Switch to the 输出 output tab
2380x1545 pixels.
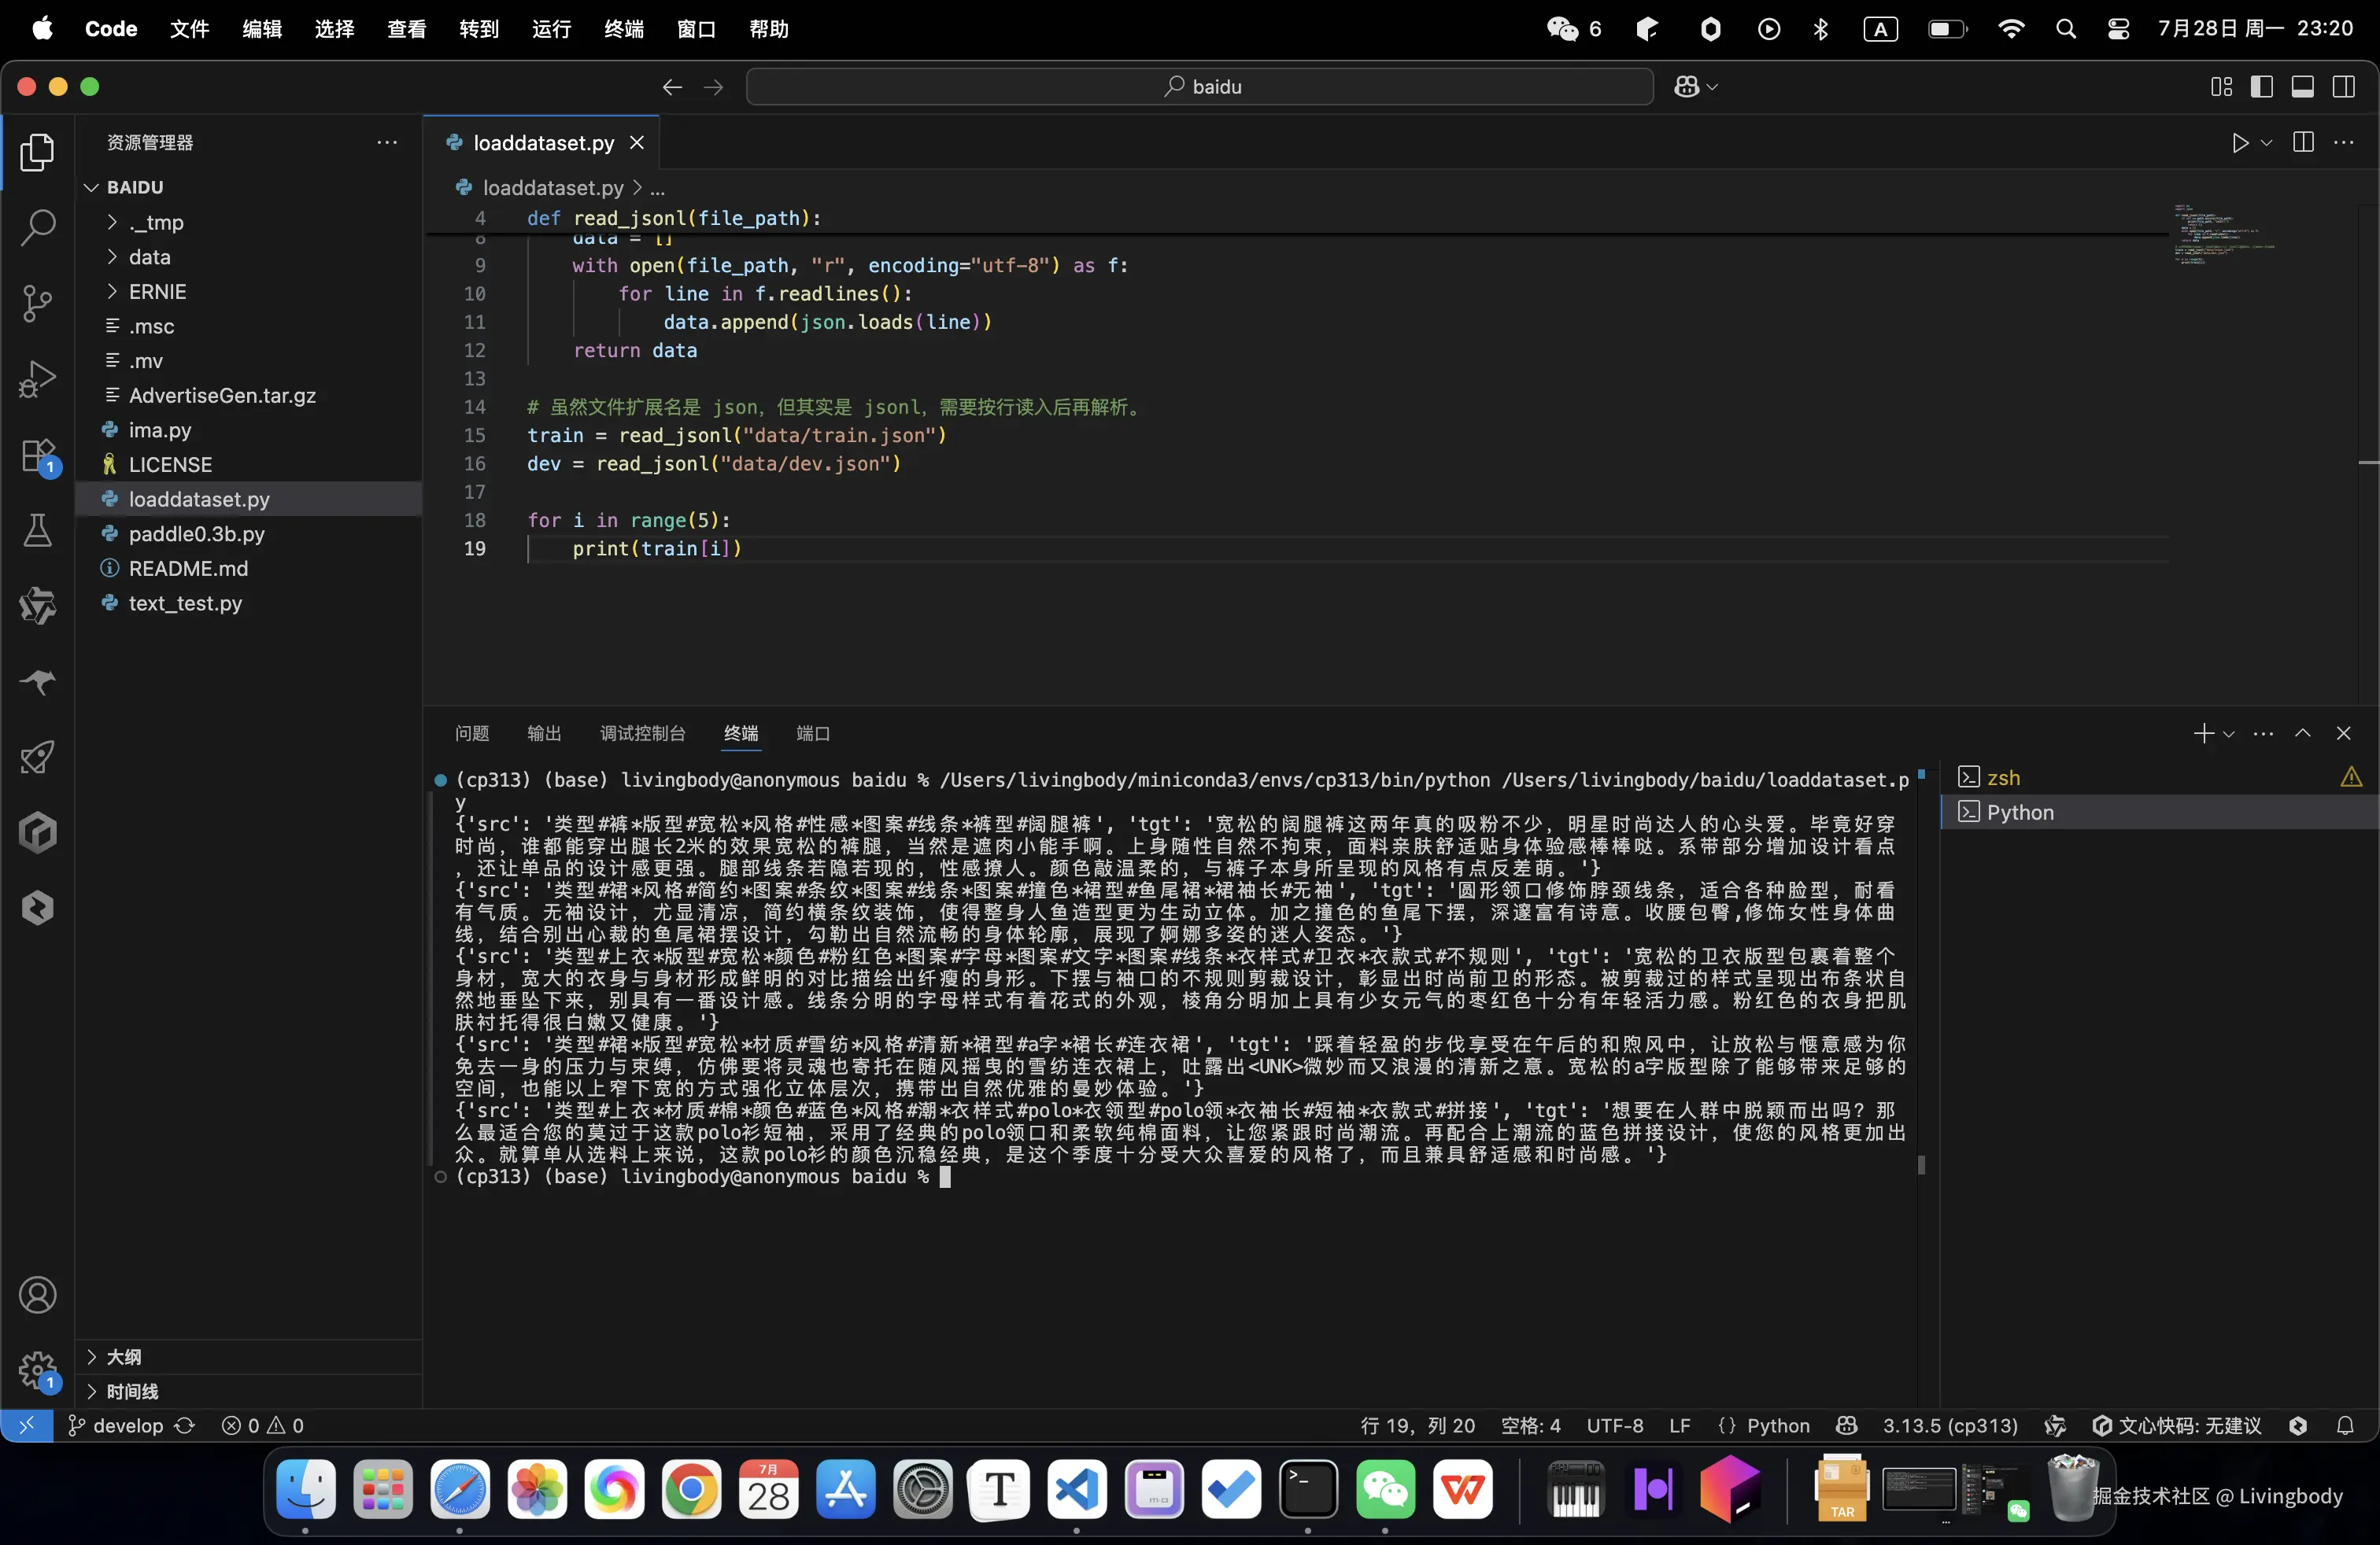pos(544,733)
